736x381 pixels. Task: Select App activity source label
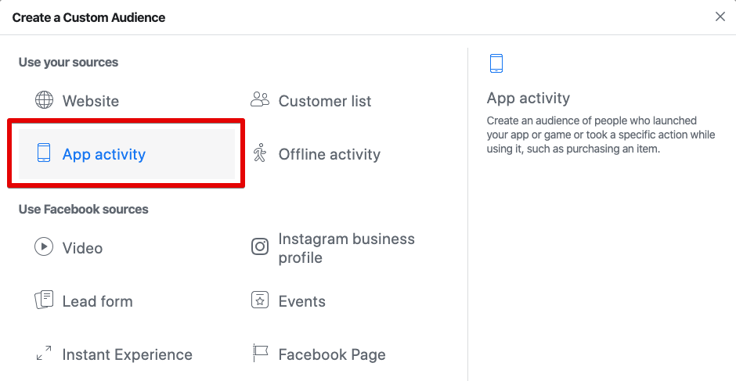(x=104, y=154)
